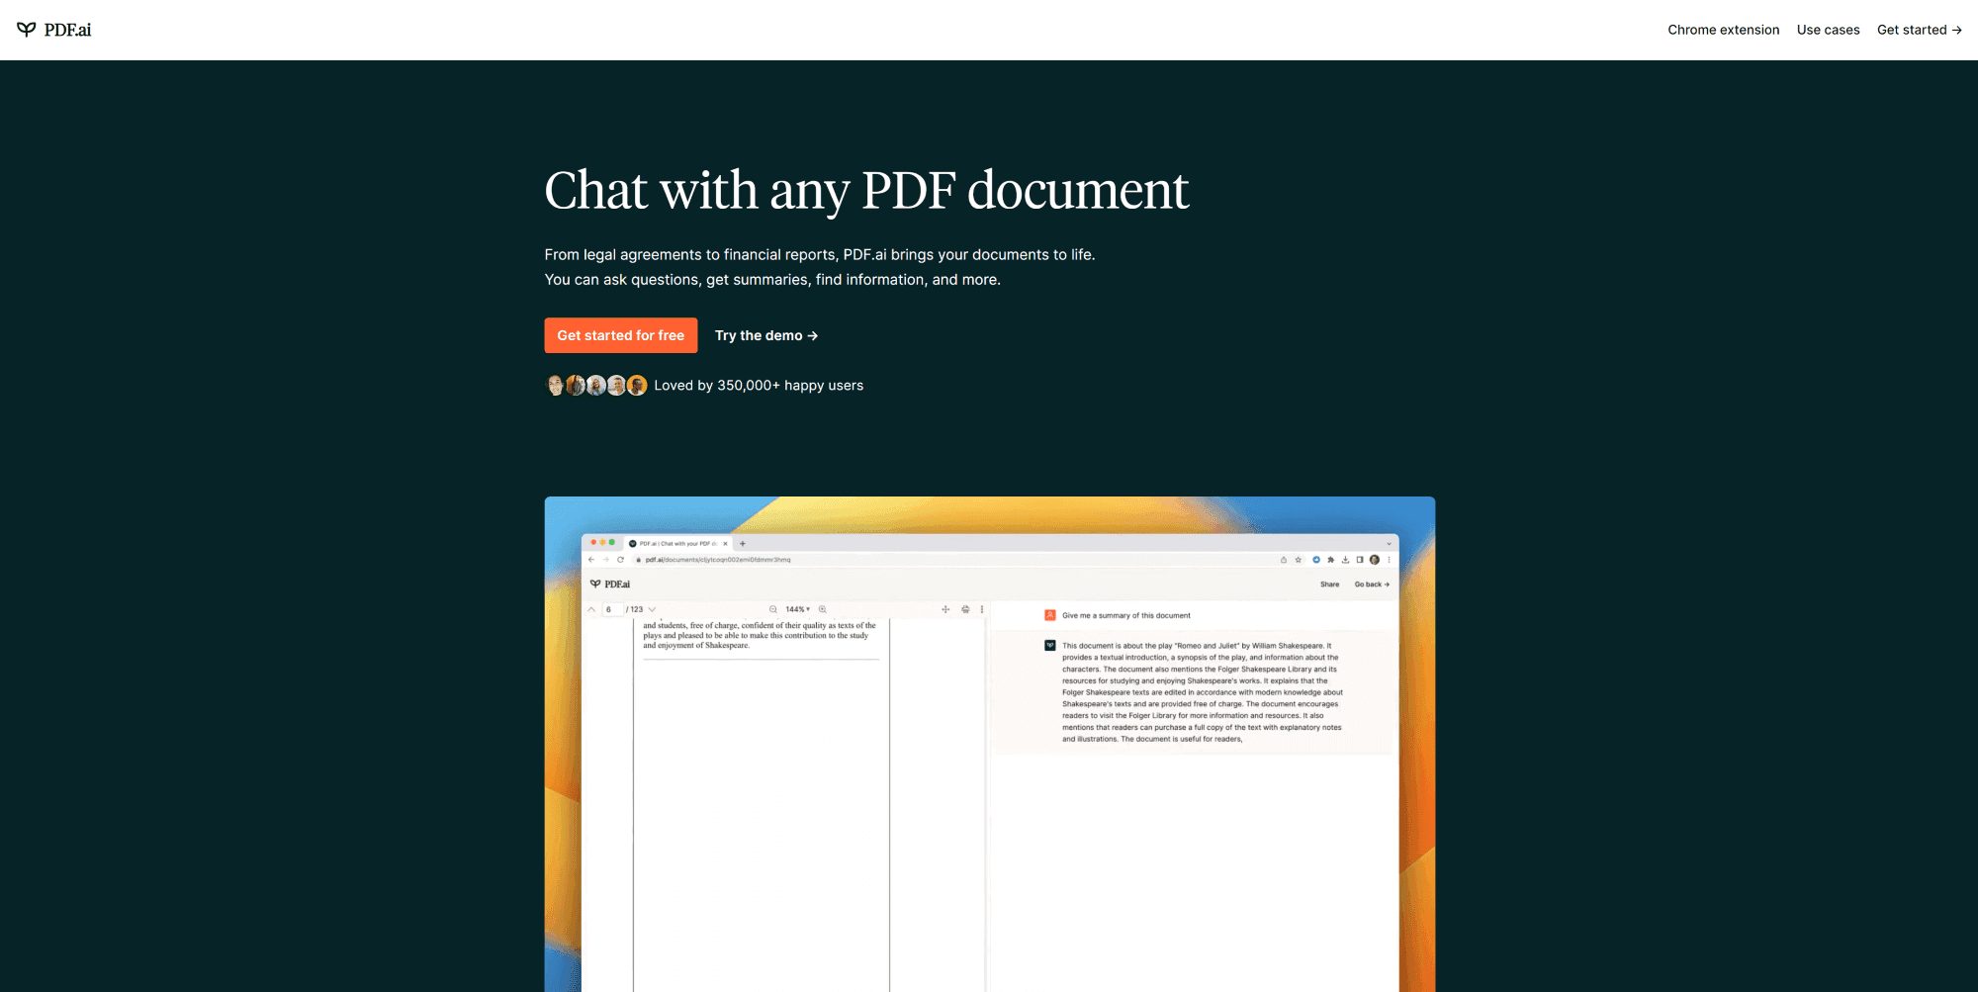Click the profile avatar in the demo browser

pos(1375,560)
